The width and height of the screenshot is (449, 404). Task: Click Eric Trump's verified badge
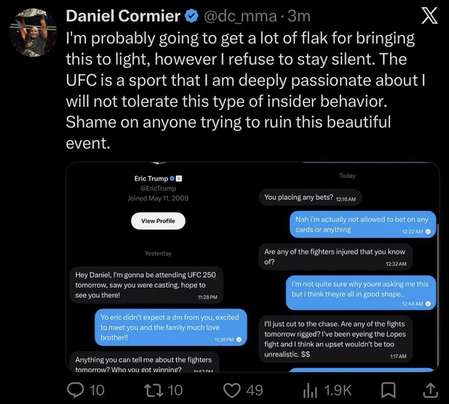[172, 178]
